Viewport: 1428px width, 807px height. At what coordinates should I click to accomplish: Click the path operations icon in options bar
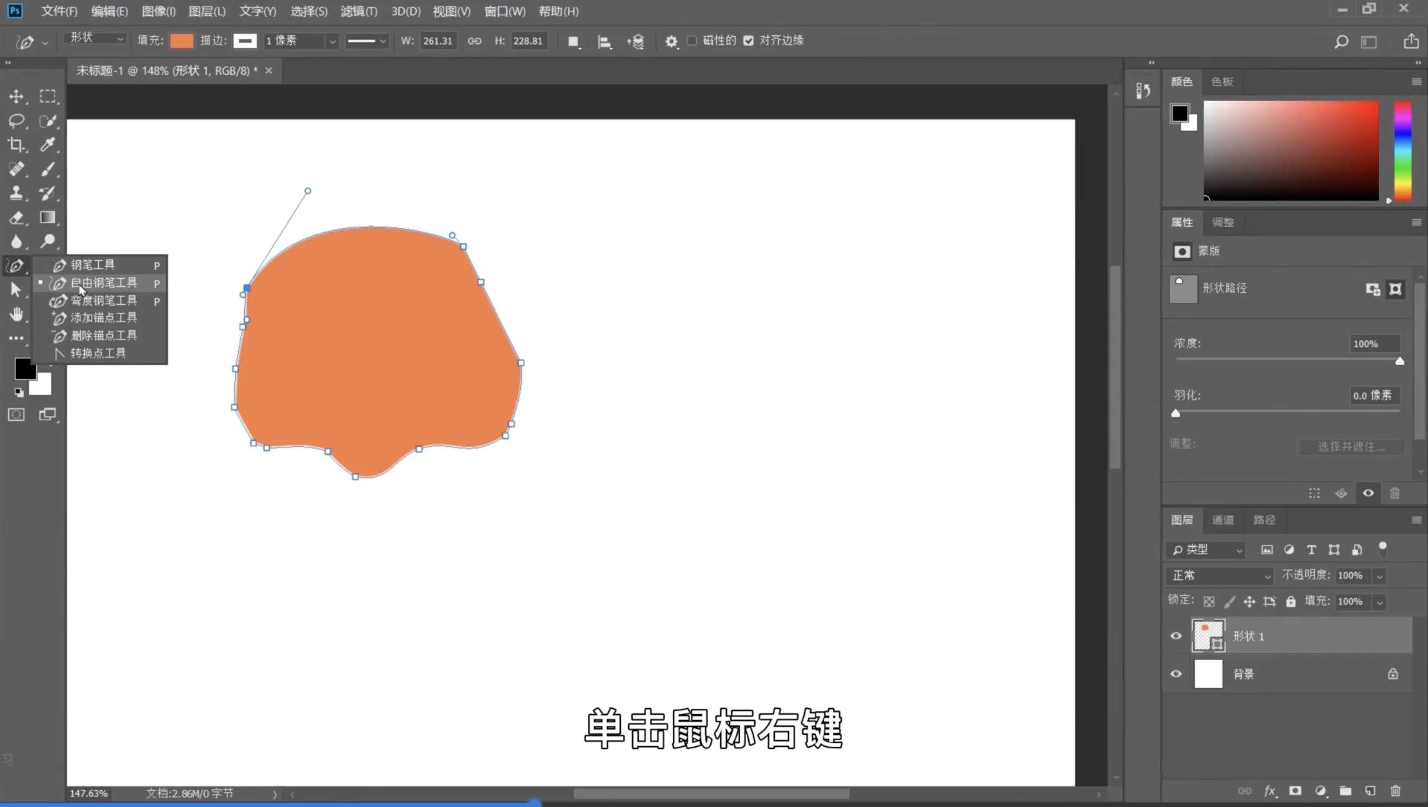[574, 41]
